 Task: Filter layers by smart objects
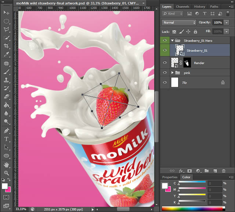click(220, 14)
